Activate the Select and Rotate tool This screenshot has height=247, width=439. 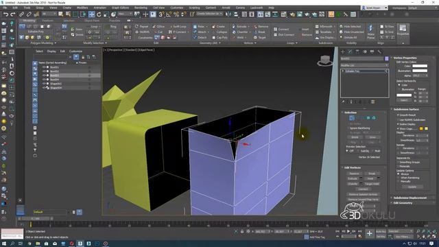(99, 14)
